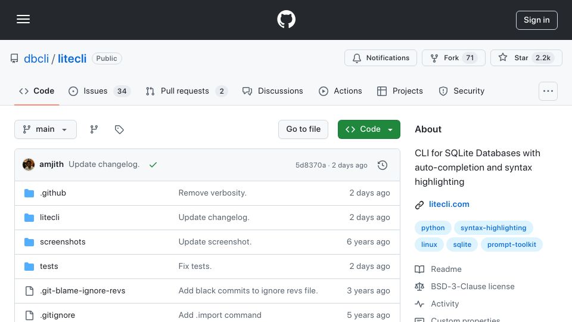Click the python topic tag
This screenshot has width=572, height=322.
[433, 228]
